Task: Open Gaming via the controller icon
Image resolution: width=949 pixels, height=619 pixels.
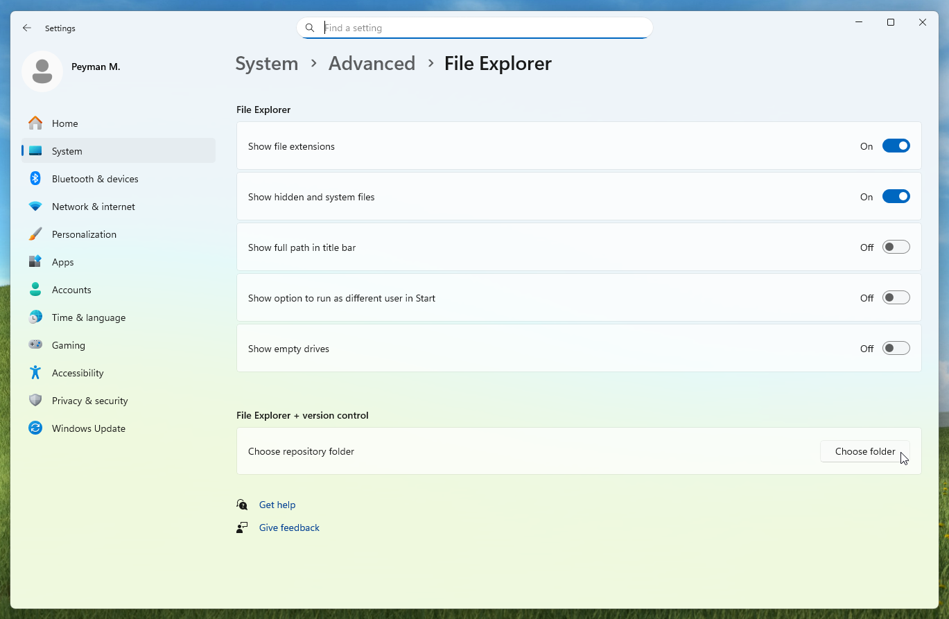Action: (35, 345)
